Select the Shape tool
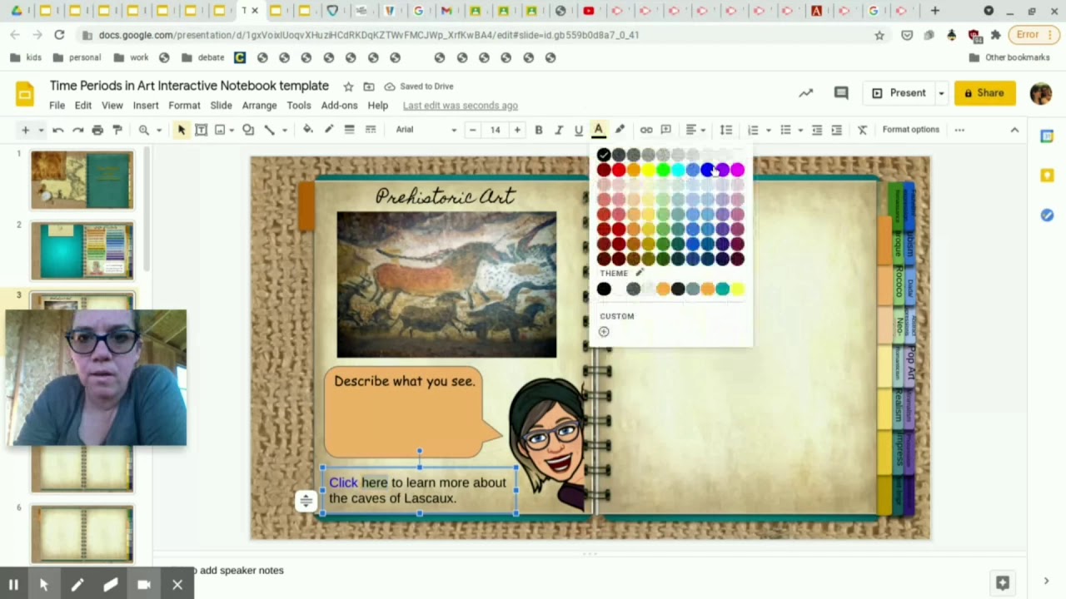 click(x=248, y=130)
